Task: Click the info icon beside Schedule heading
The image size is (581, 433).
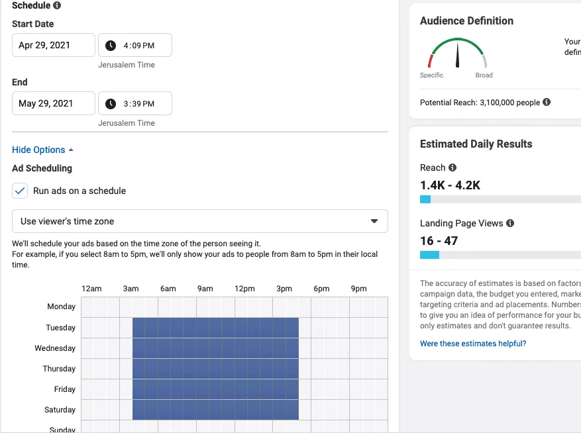Action: coord(57,5)
